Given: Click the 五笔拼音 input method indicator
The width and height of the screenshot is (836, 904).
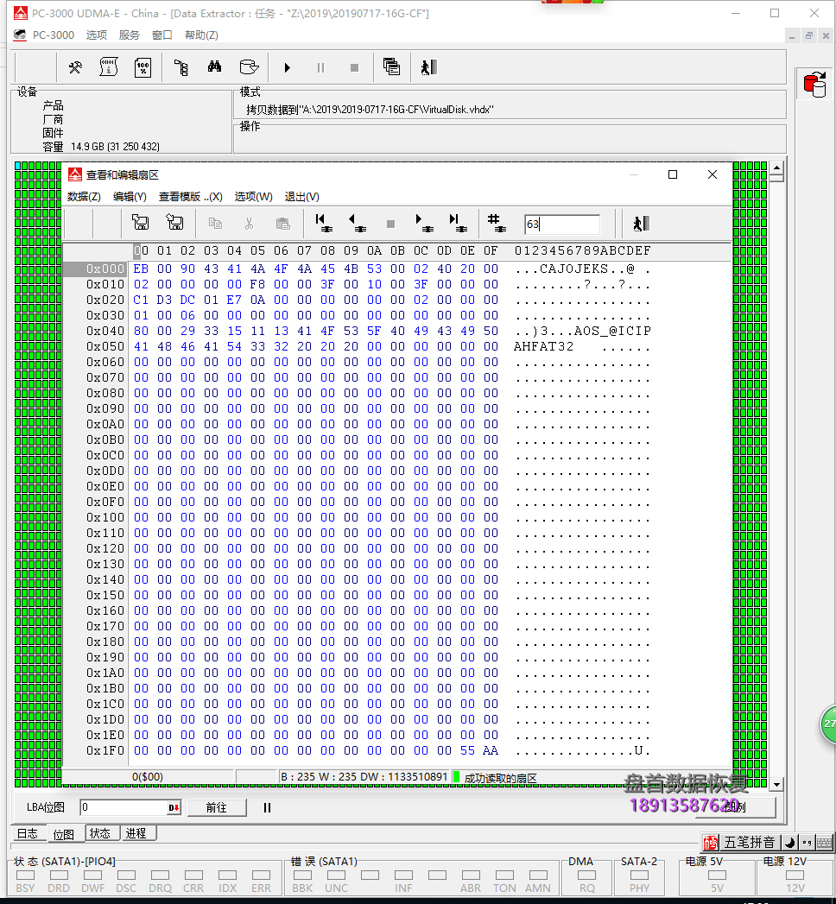Looking at the screenshot, I should point(749,843).
